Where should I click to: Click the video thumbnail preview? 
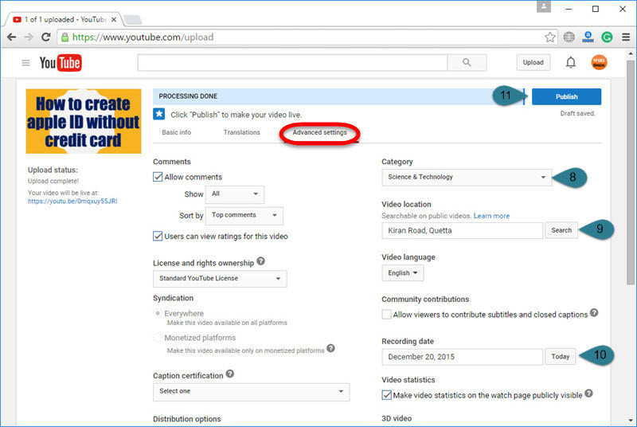84,121
